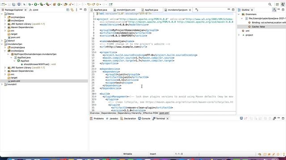Switch to the JUnit view tab
The height and width of the screenshot is (160, 286).
click(34, 10)
